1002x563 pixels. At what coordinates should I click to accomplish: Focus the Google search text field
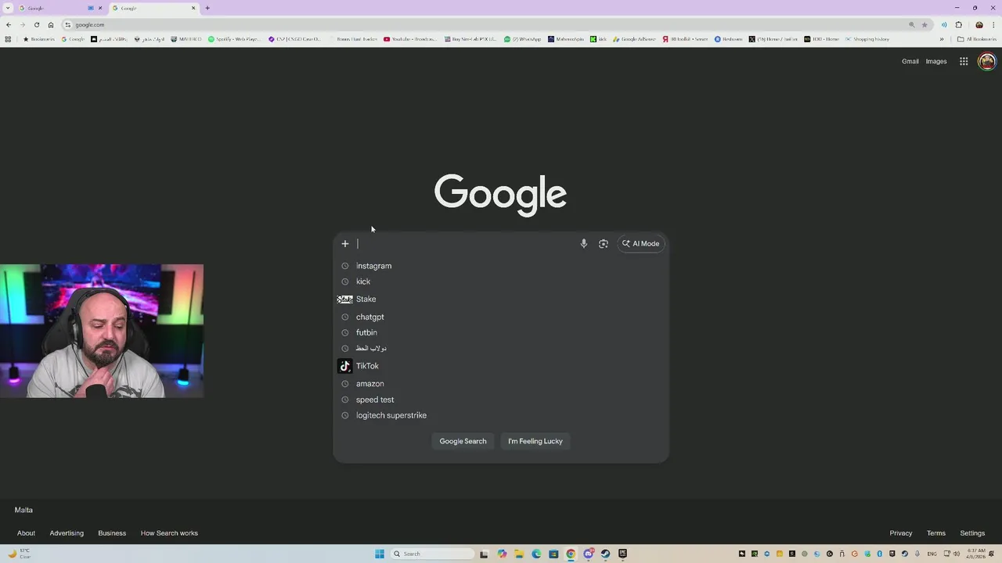pyautogui.click(x=466, y=243)
